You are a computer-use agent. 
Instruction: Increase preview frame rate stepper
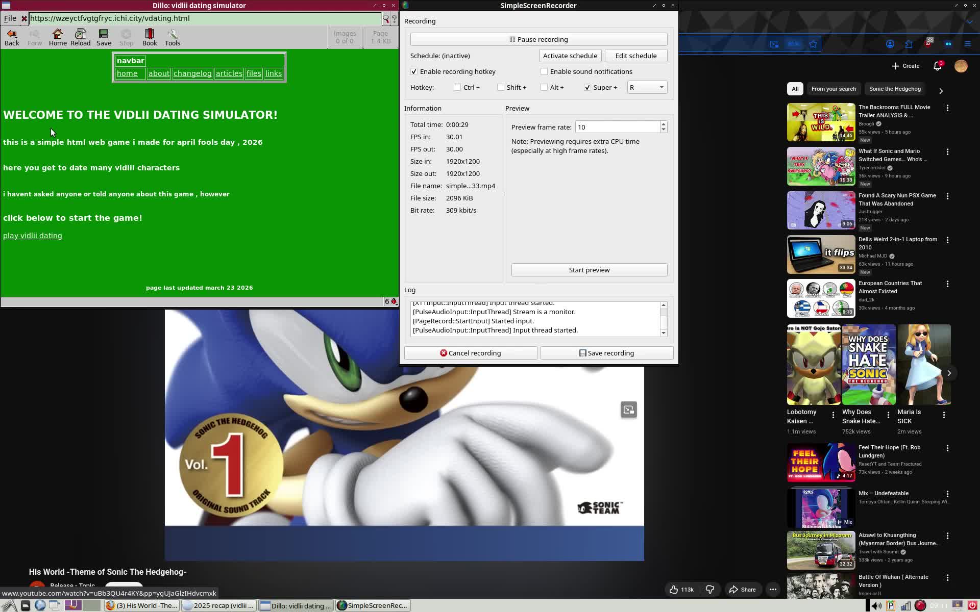pos(663,124)
